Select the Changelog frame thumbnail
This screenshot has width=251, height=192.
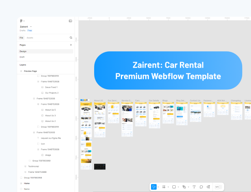[236, 111]
